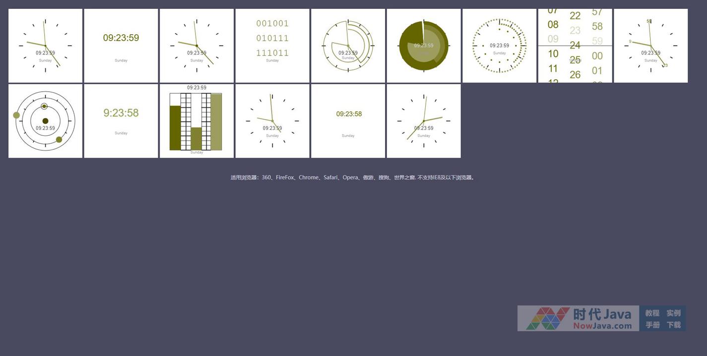Open the small 09:23:58 digital clock tile
The image size is (707, 356).
point(348,121)
